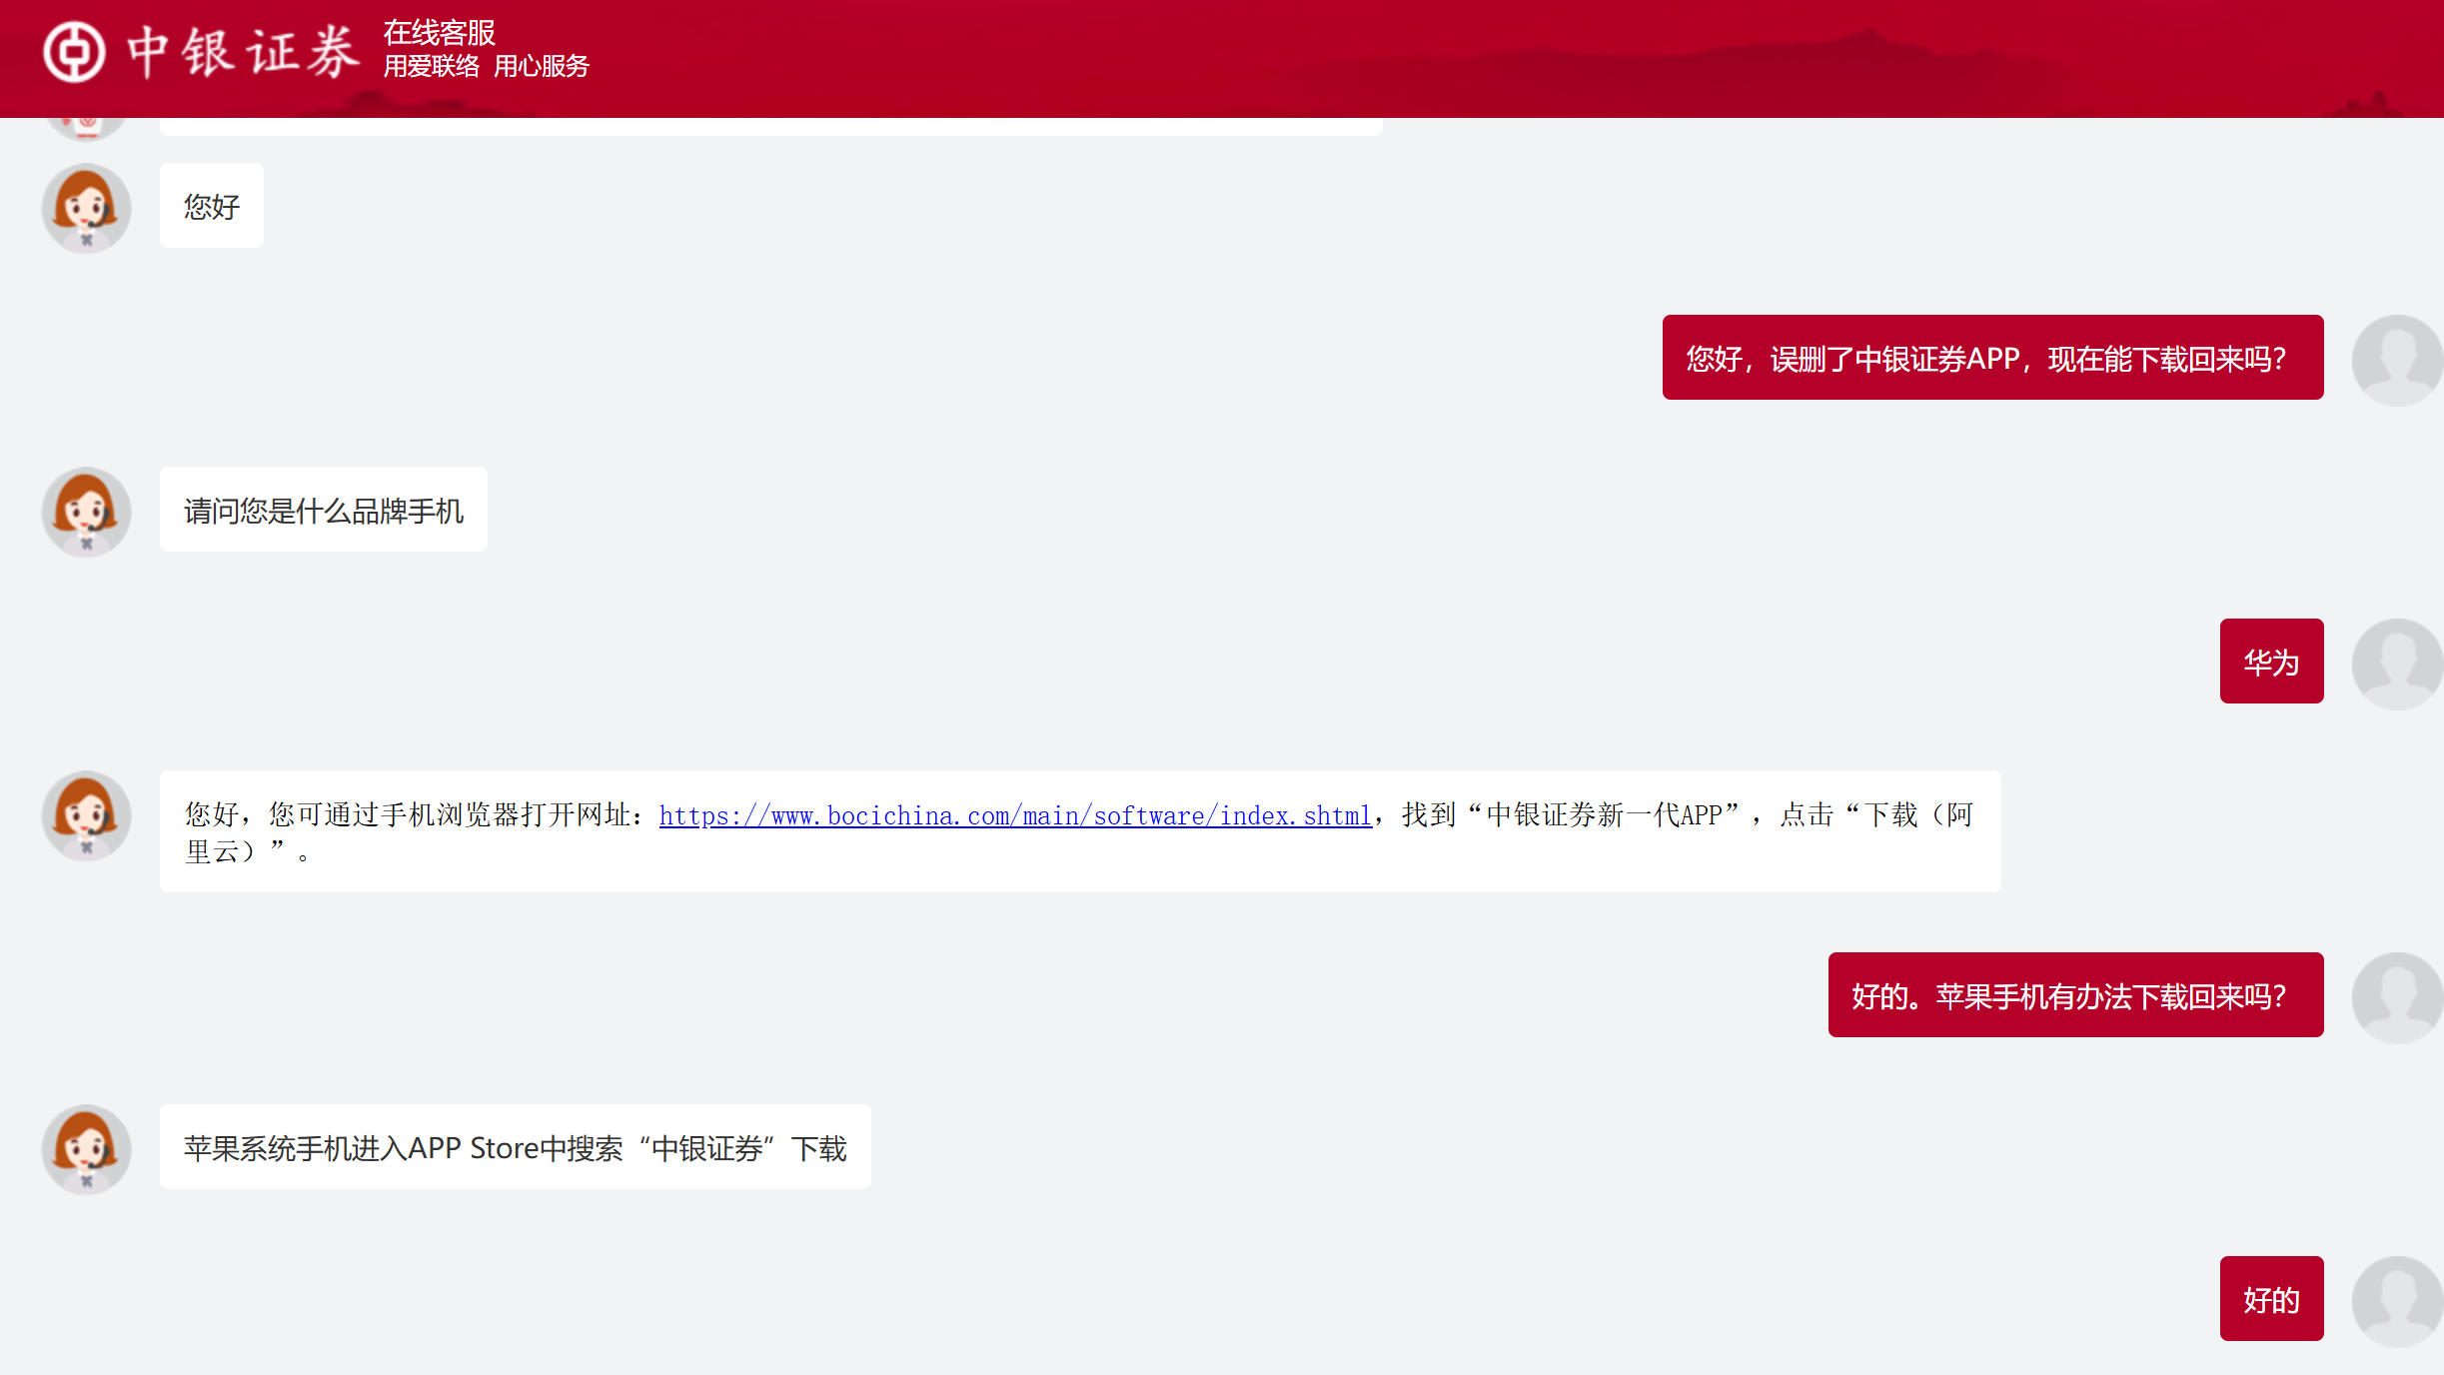2444x1375 pixels.
Task: Click the red 苹果手机有办法下载回来吗 bubble
Action: 2075,995
